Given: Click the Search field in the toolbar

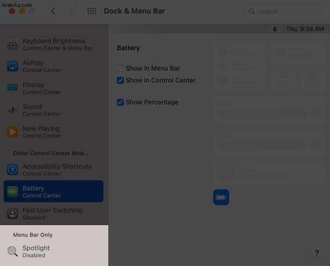Looking at the screenshot, I should pos(285,11).
